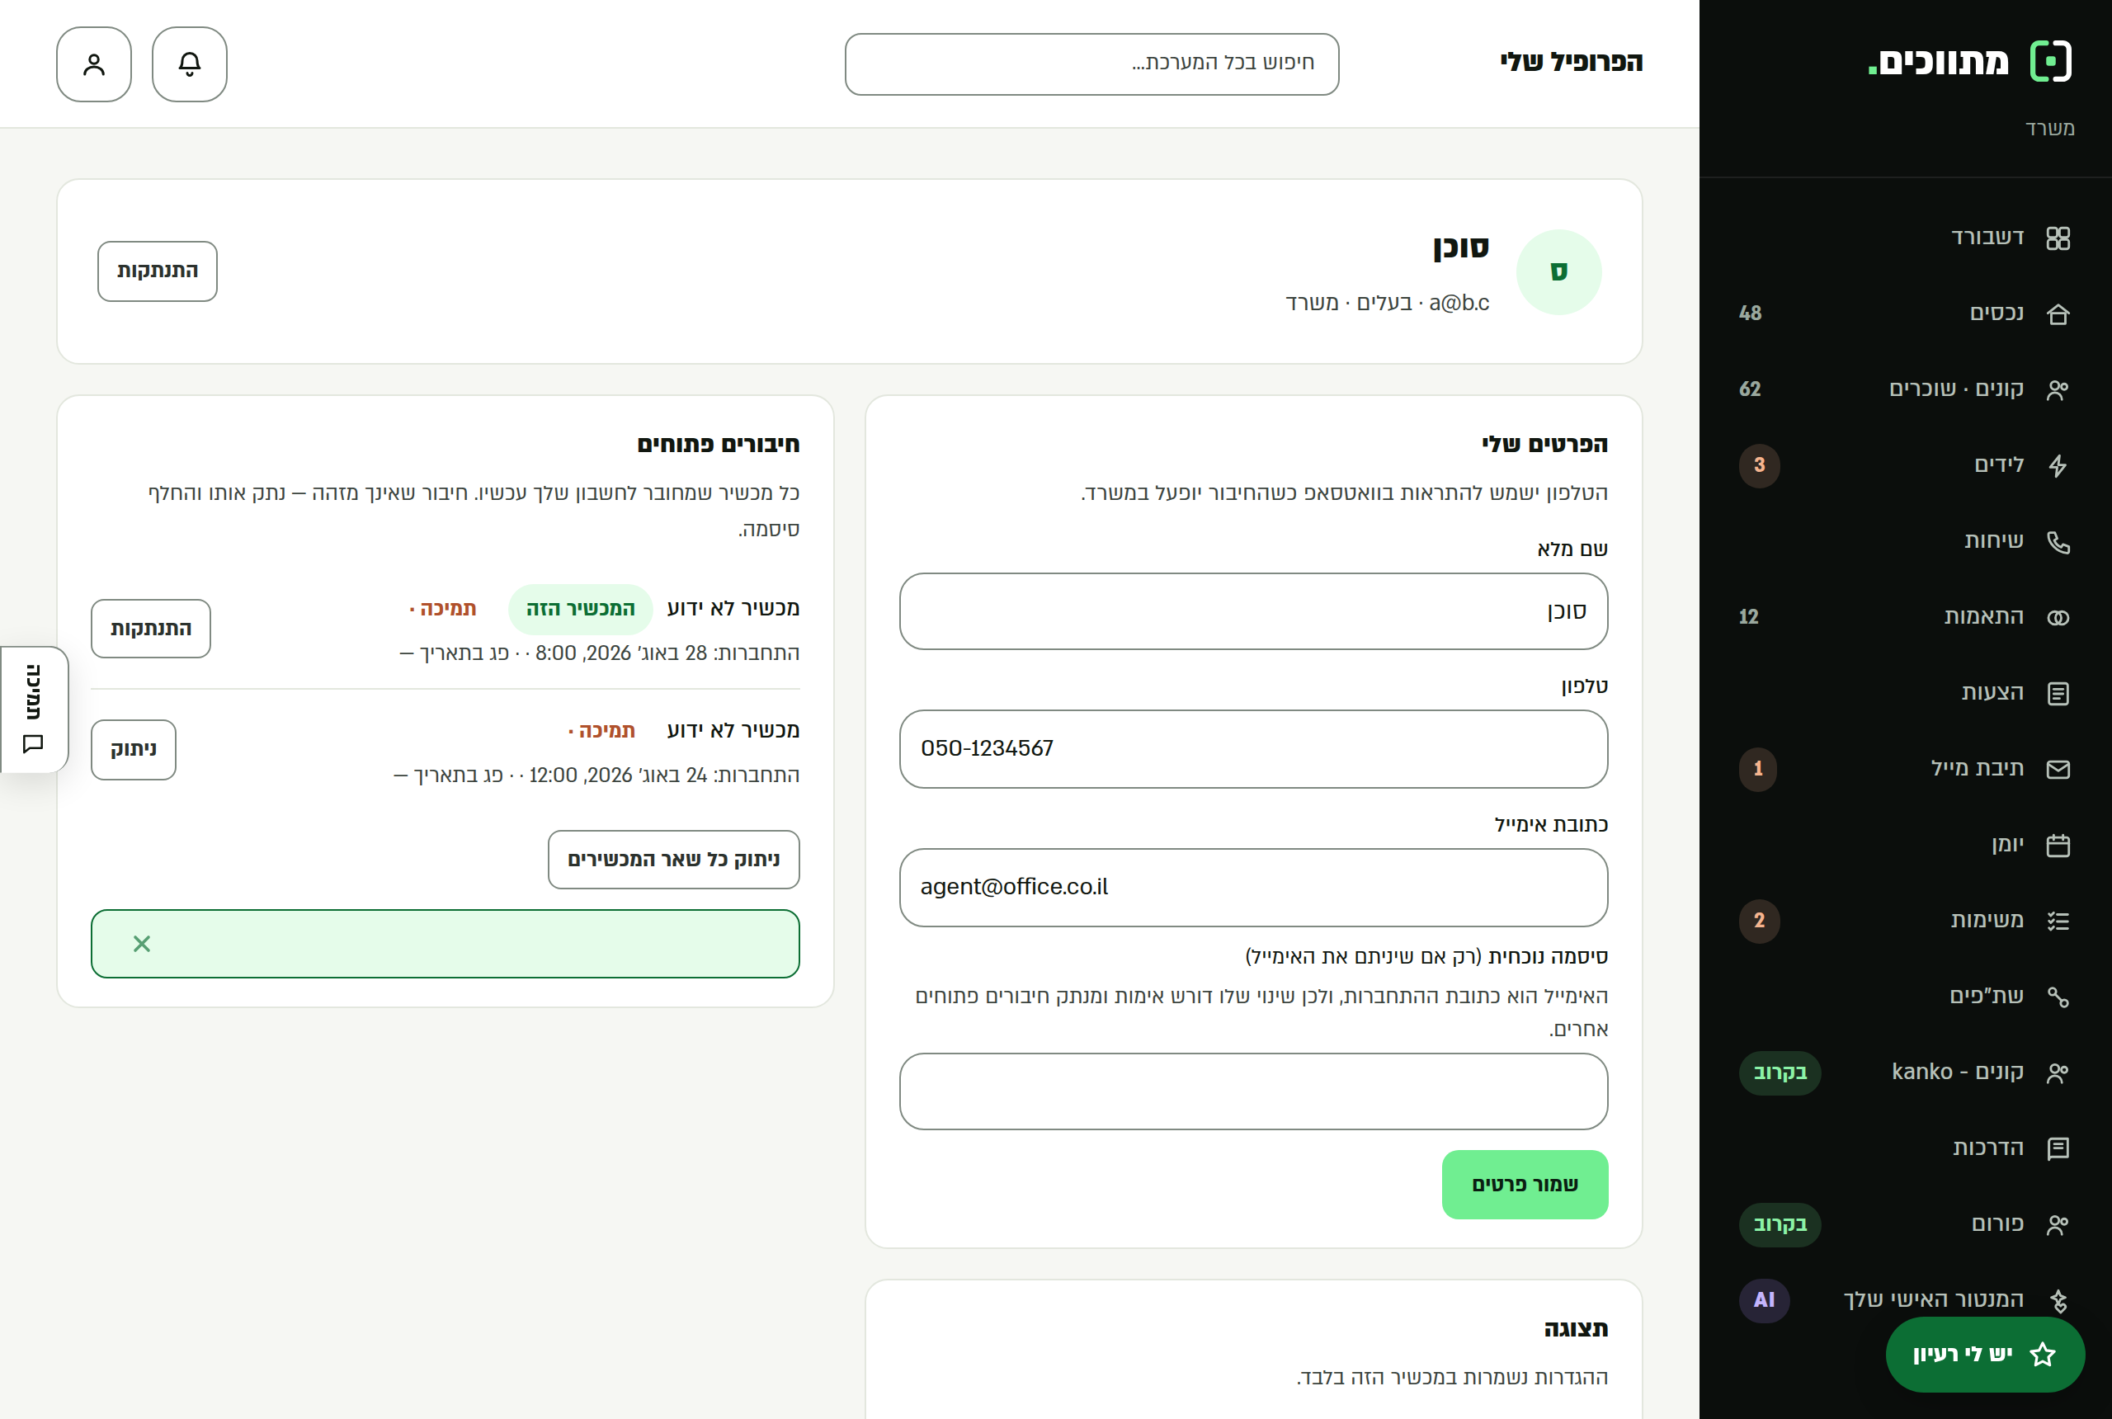
Task: Click the יש לי רעיון idea button
Action: pyautogui.click(x=1985, y=1355)
